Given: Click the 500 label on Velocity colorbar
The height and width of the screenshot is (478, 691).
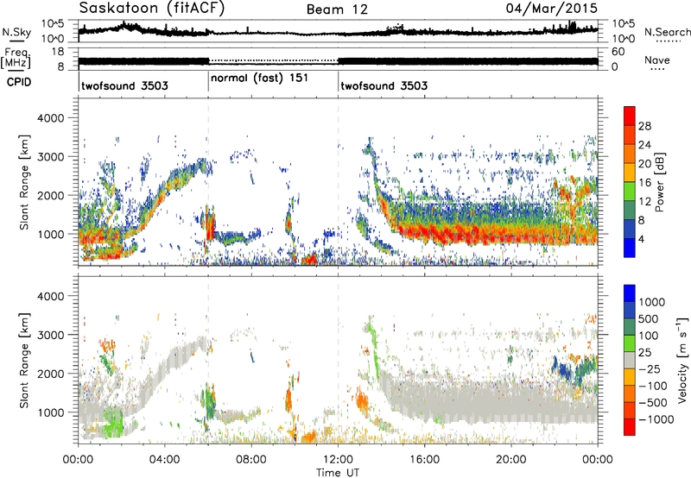Looking at the screenshot, I should pos(649,318).
